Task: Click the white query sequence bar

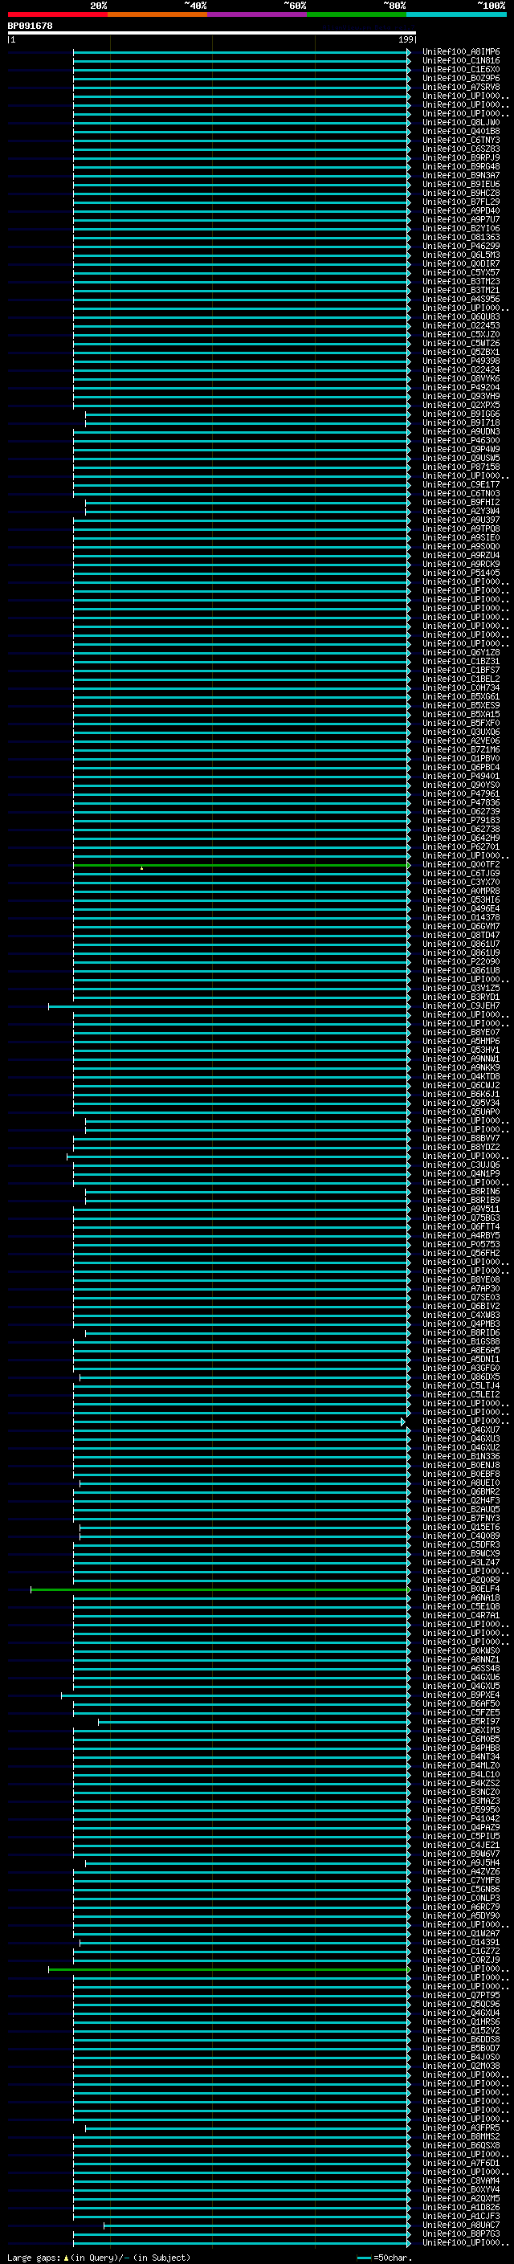Action: [212, 32]
